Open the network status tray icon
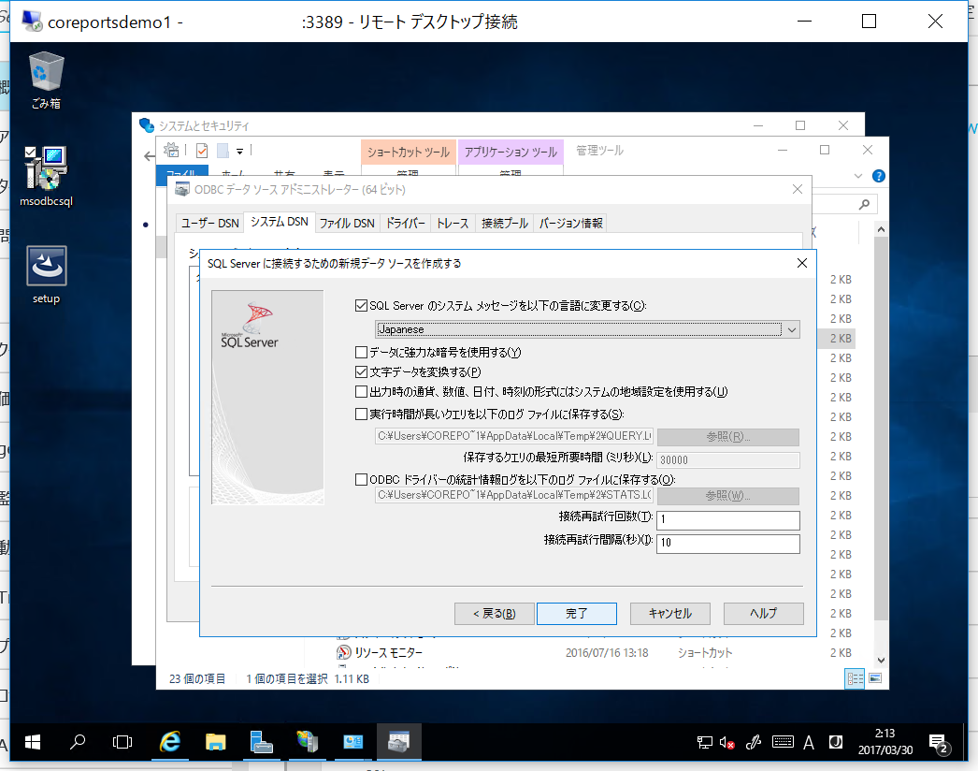Screen dimensions: 978x771 [x=704, y=742]
